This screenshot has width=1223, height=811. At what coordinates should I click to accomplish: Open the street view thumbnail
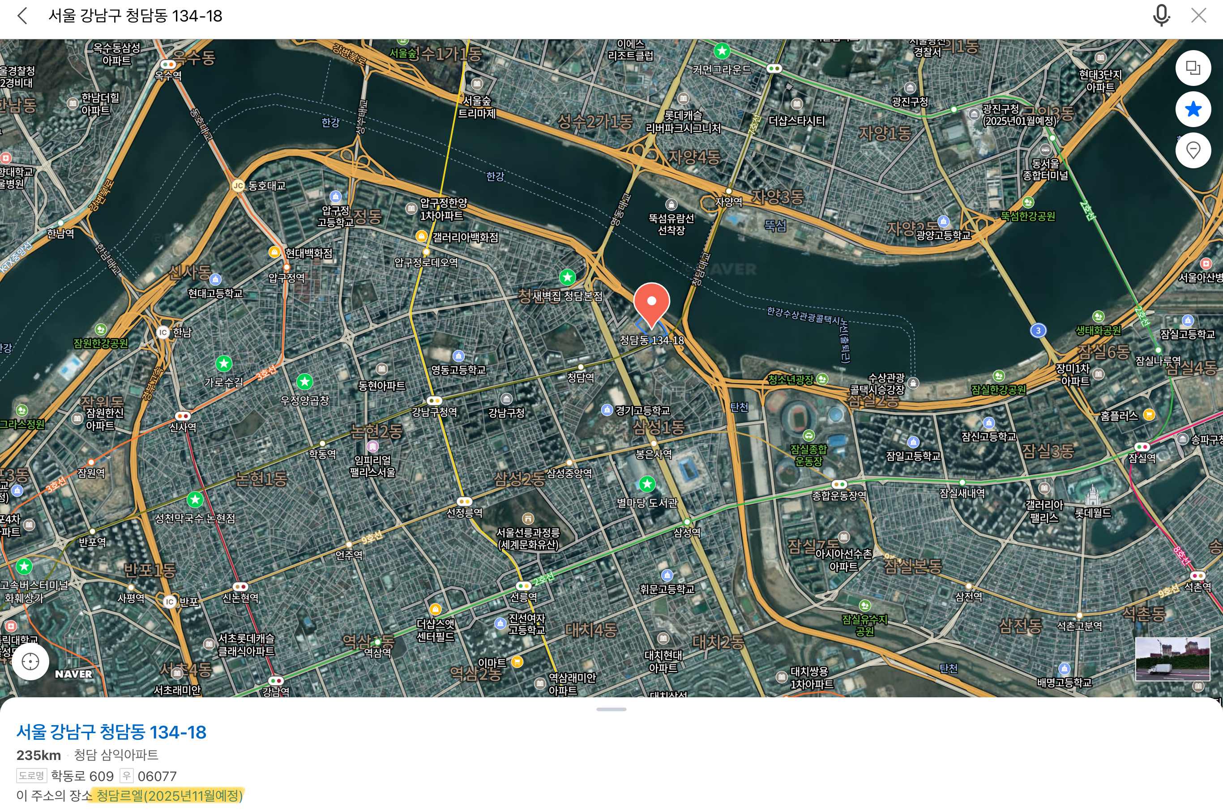1172,659
